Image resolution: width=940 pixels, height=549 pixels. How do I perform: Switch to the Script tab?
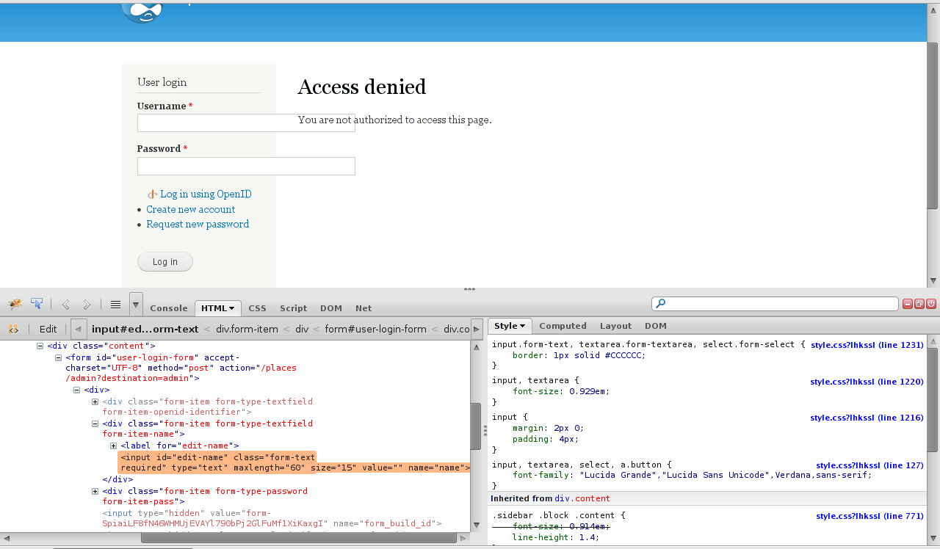(293, 308)
